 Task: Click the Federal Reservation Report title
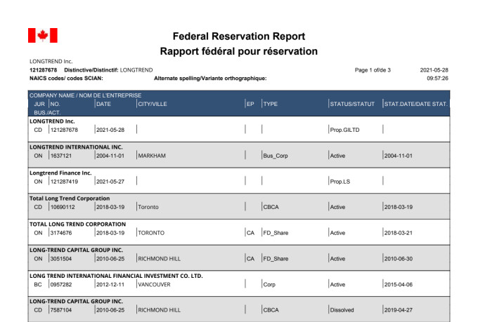(238, 36)
